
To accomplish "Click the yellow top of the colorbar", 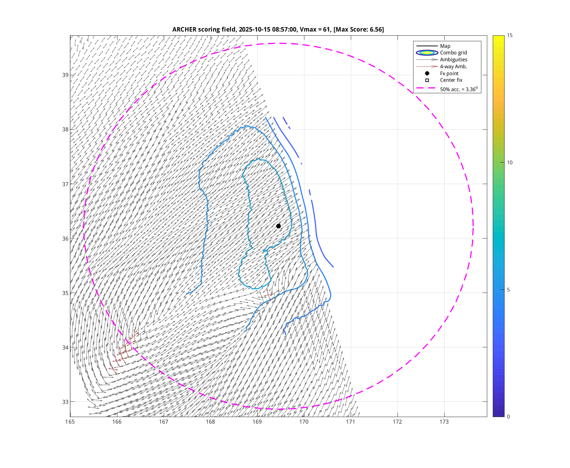I will pos(498,37).
